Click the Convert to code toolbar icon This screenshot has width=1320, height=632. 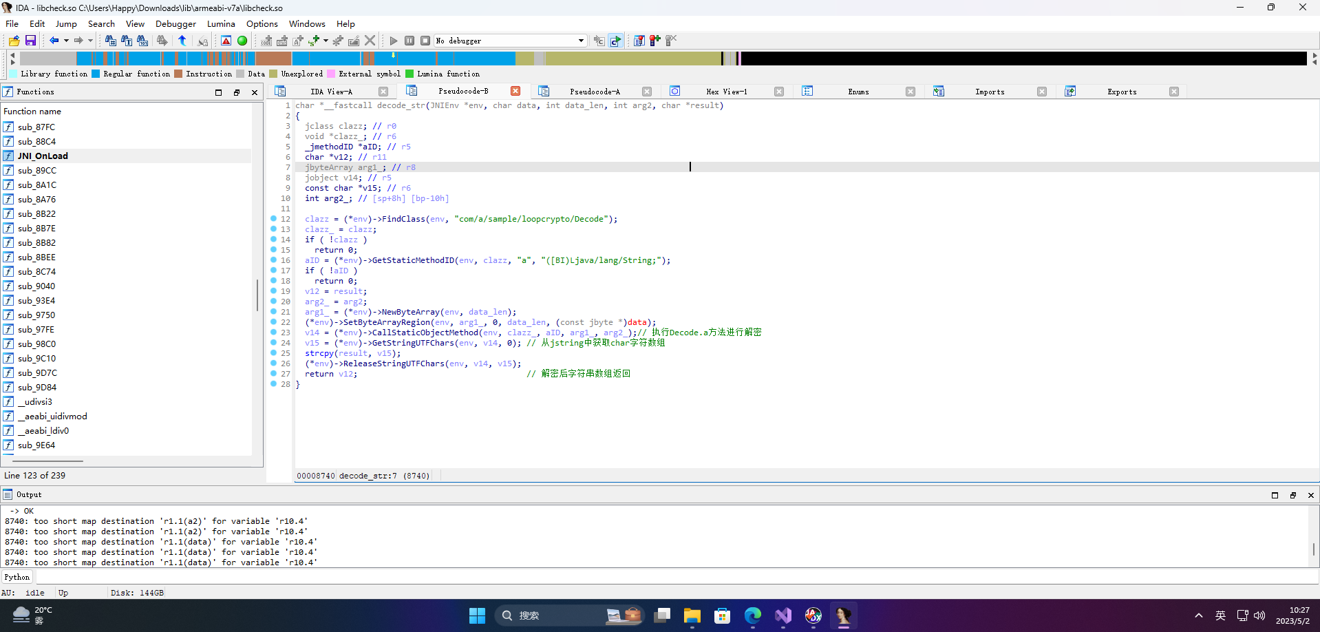(x=266, y=41)
